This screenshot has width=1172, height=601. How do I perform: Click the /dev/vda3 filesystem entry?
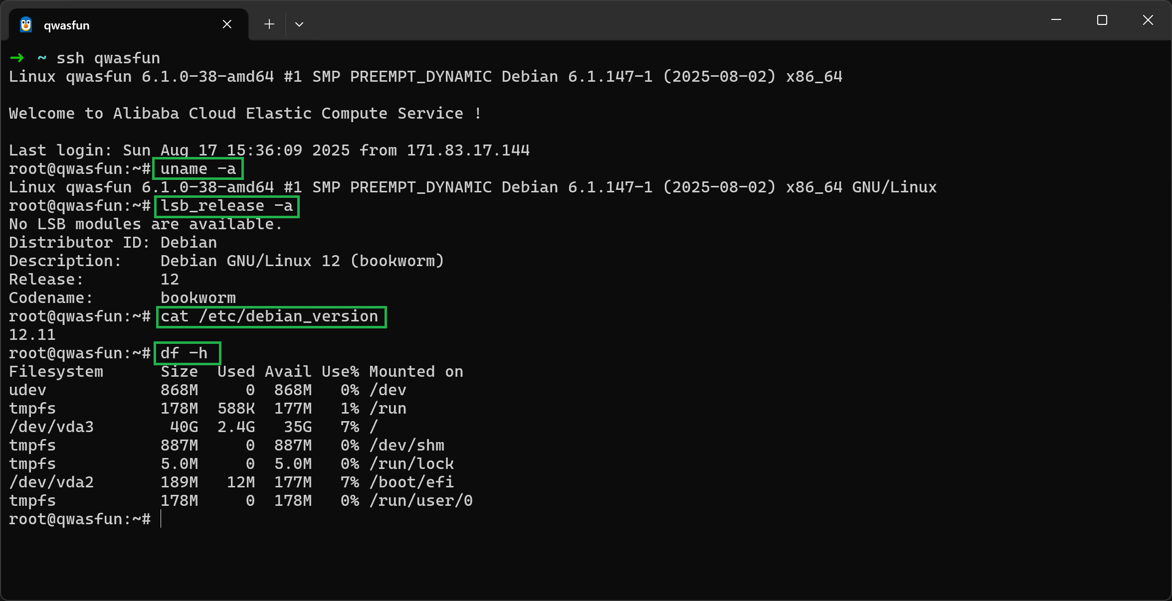[51, 427]
